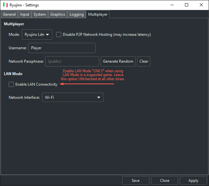Select the Multiplayer tab
The width and height of the screenshot is (209, 186).
98,14
